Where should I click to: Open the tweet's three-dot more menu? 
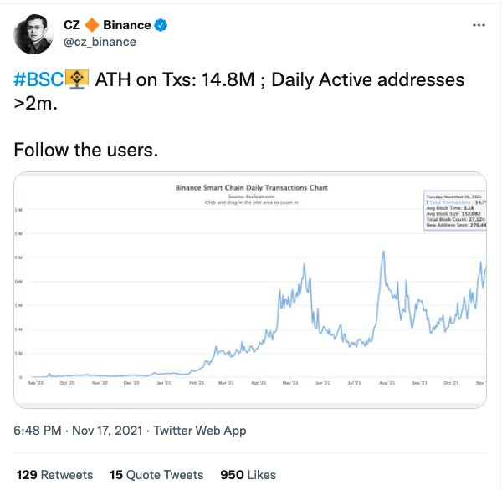point(478,26)
